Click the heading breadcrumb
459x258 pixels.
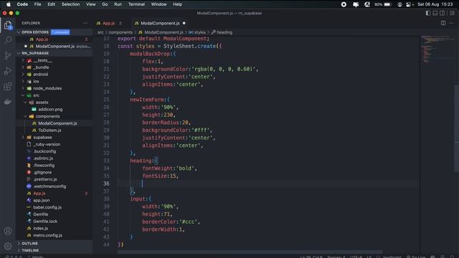point(224,32)
